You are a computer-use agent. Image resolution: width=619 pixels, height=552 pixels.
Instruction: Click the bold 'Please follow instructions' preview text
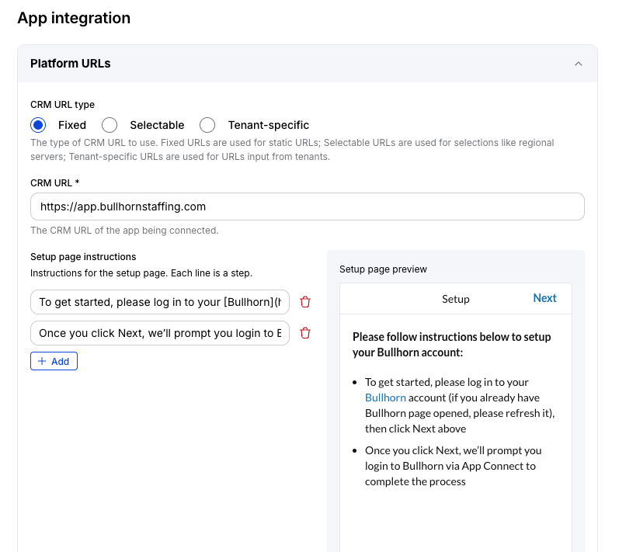[451, 343]
